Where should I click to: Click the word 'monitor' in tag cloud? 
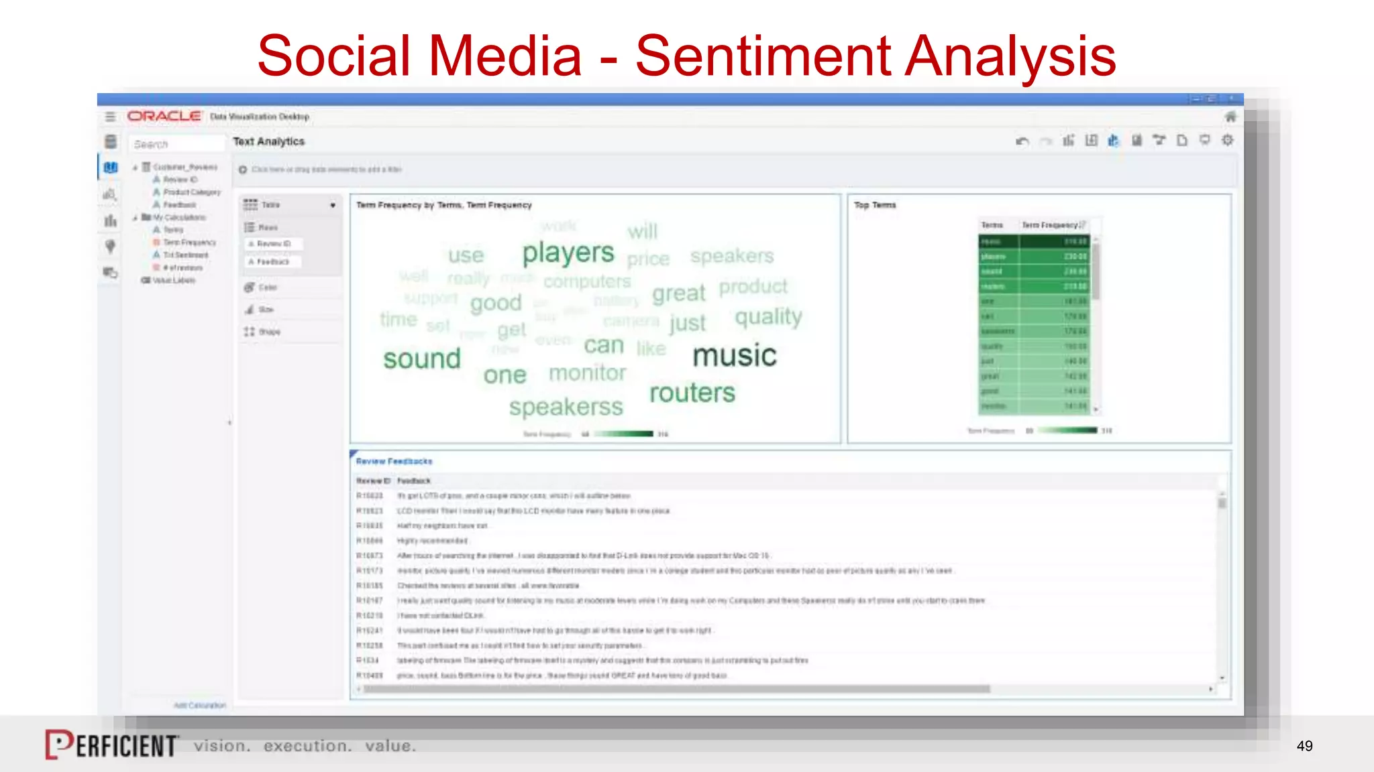[x=588, y=373]
